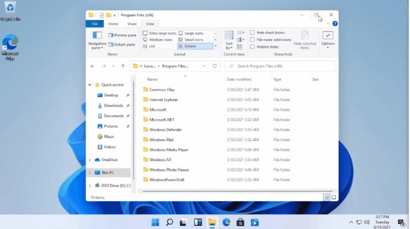This screenshot has height=229, width=410.
Task: Open the File menu tab
Action: [94, 24]
